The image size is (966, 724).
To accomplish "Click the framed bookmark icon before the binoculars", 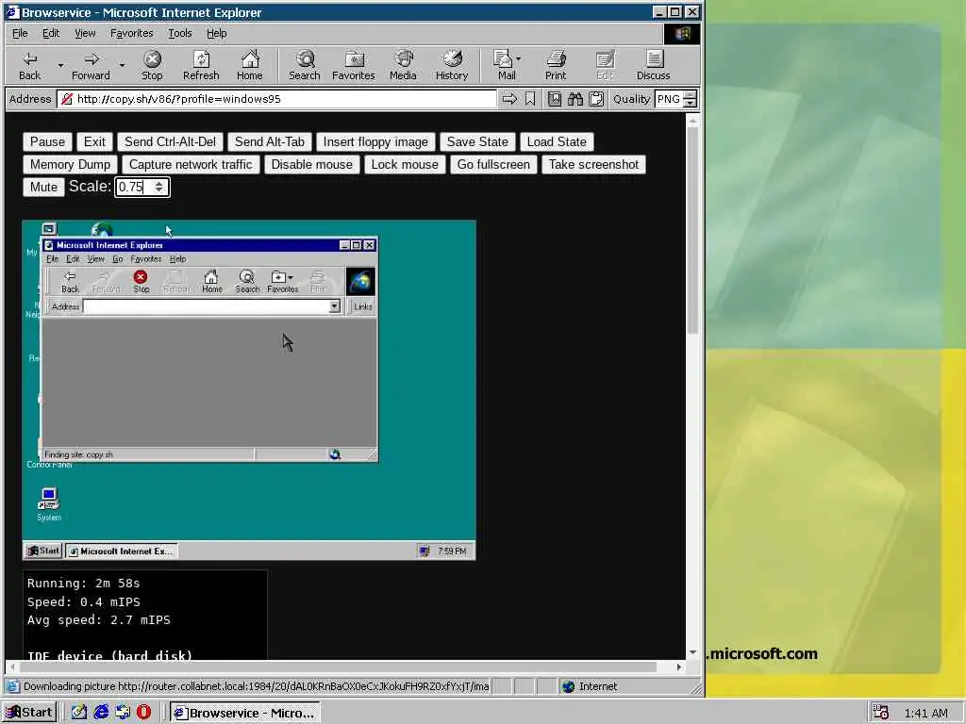I will [x=555, y=99].
